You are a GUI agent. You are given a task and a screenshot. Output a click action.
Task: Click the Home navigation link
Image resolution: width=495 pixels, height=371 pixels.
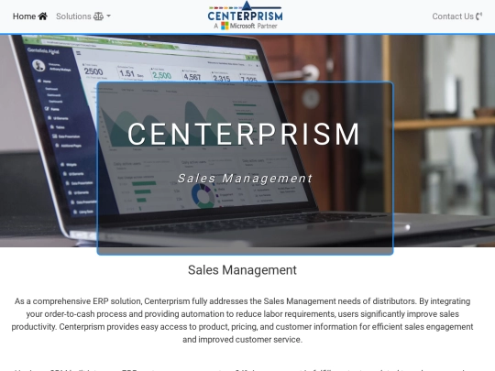click(30, 16)
